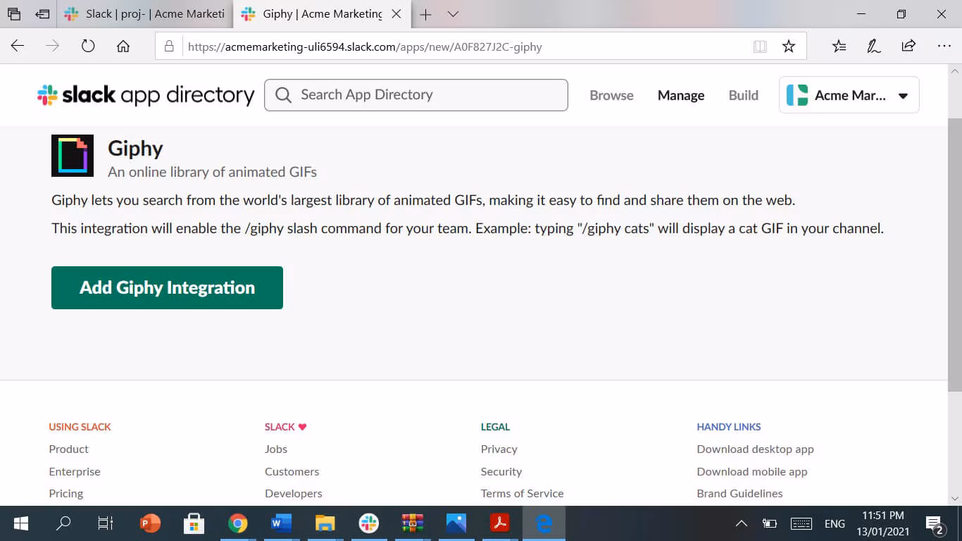Close the Giphy tab
The width and height of the screenshot is (962, 541).
396,14
